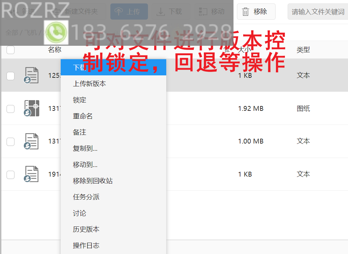This screenshot has width=348, height=254.
Task: Click the 移动 move toolbar button
Action: pos(212,12)
